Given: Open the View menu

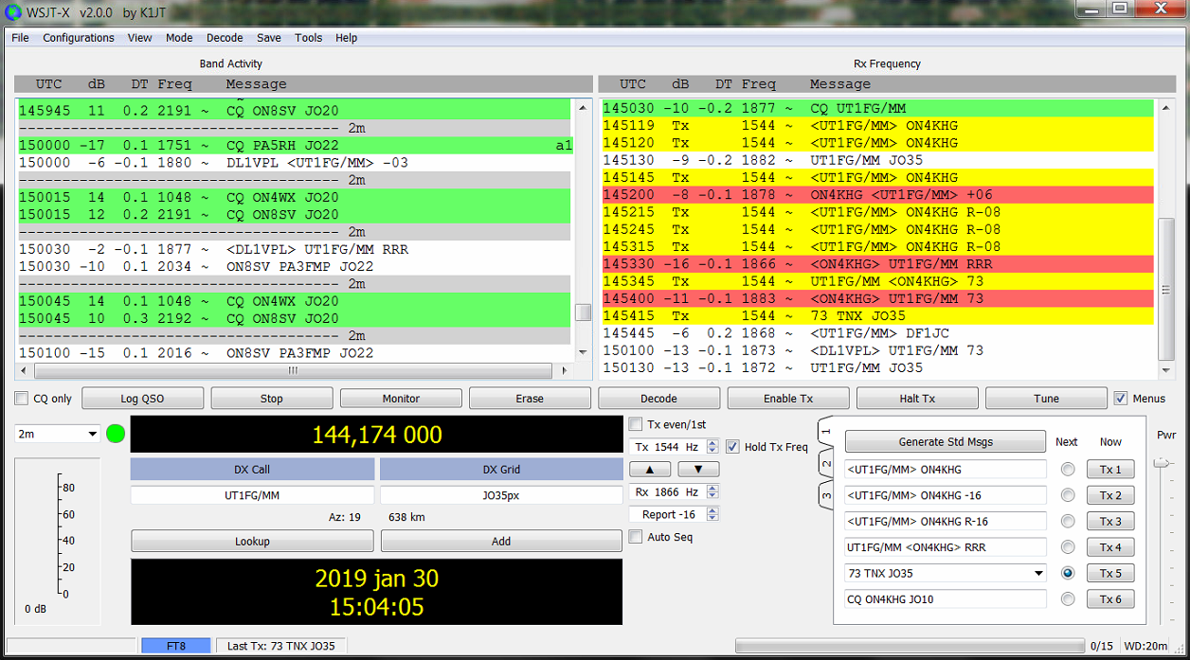Looking at the screenshot, I should point(140,38).
